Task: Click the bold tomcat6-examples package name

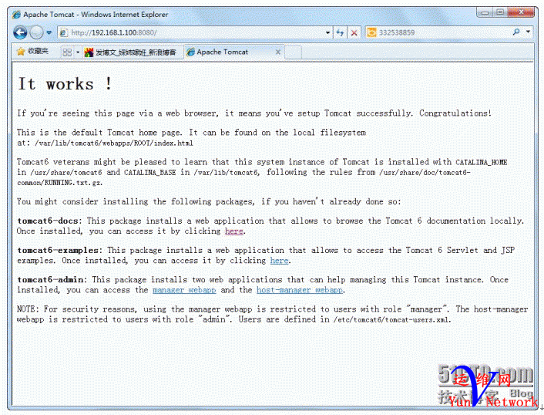Action: (59, 251)
